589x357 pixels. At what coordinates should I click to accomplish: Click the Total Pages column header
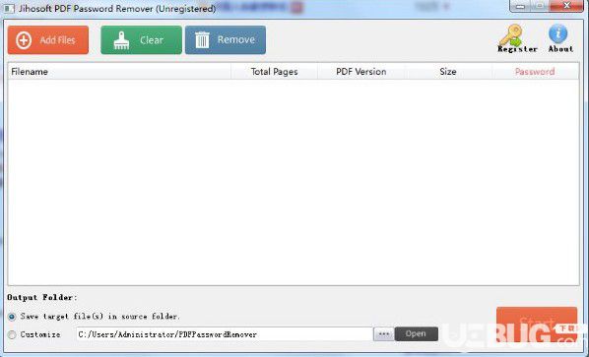[274, 71]
